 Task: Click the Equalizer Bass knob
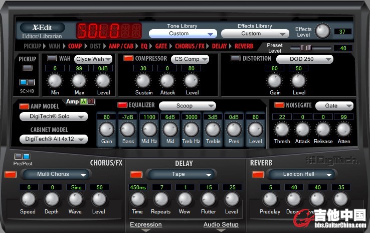[128, 130]
